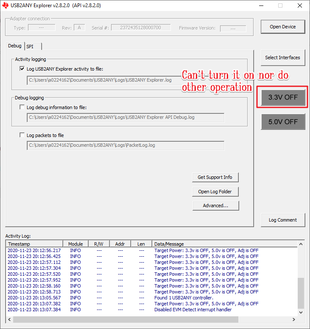The image size is (310, 329).
Task: Click the Module column header
Action: [x=75, y=244]
